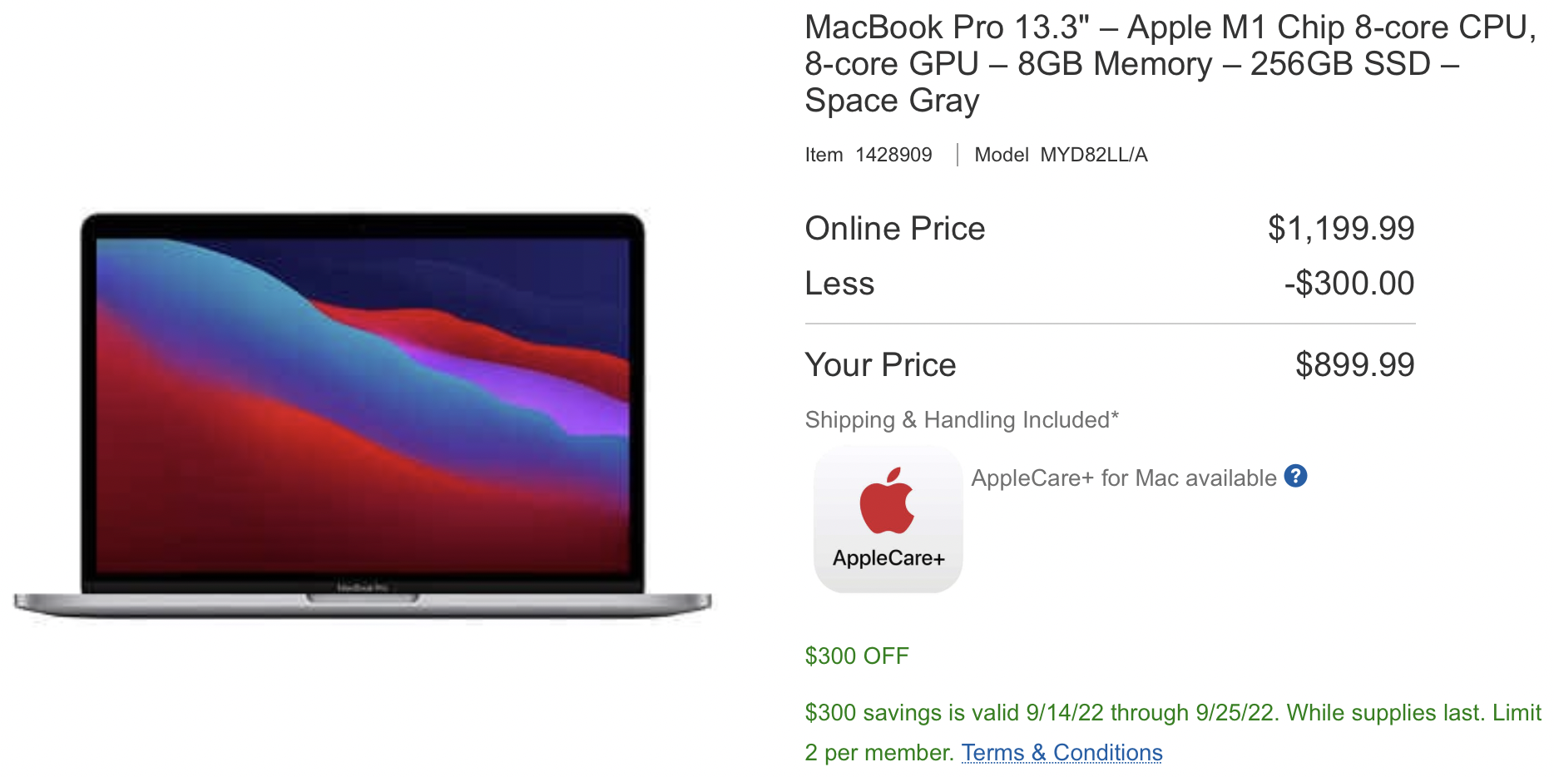The height and width of the screenshot is (777, 1554).
Task: Click AppleCare+ for Mac available text
Action: coord(1124,478)
